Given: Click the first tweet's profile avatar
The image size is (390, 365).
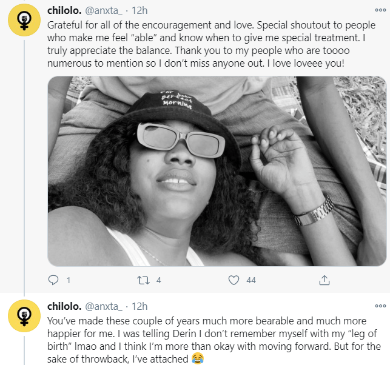Looking at the screenshot, I should [24, 23].
